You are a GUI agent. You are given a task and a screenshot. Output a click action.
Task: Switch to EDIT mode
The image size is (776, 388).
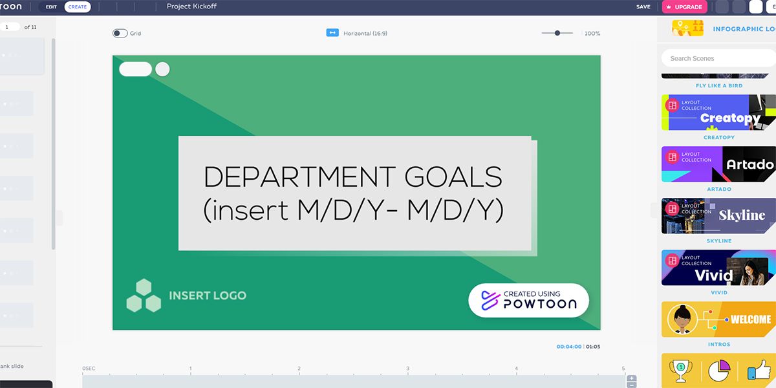click(x=51, y=7)
